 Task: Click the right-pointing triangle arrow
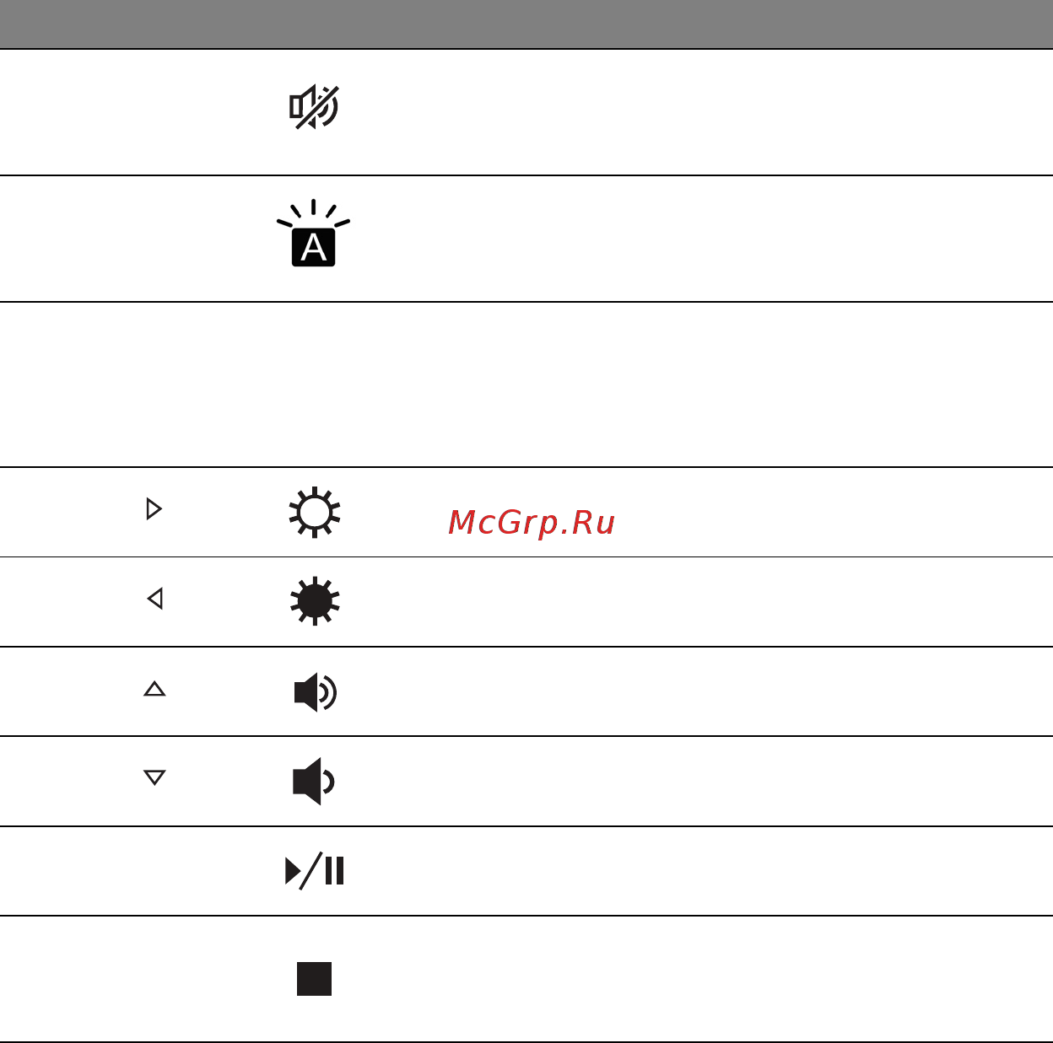click(154, 509)
